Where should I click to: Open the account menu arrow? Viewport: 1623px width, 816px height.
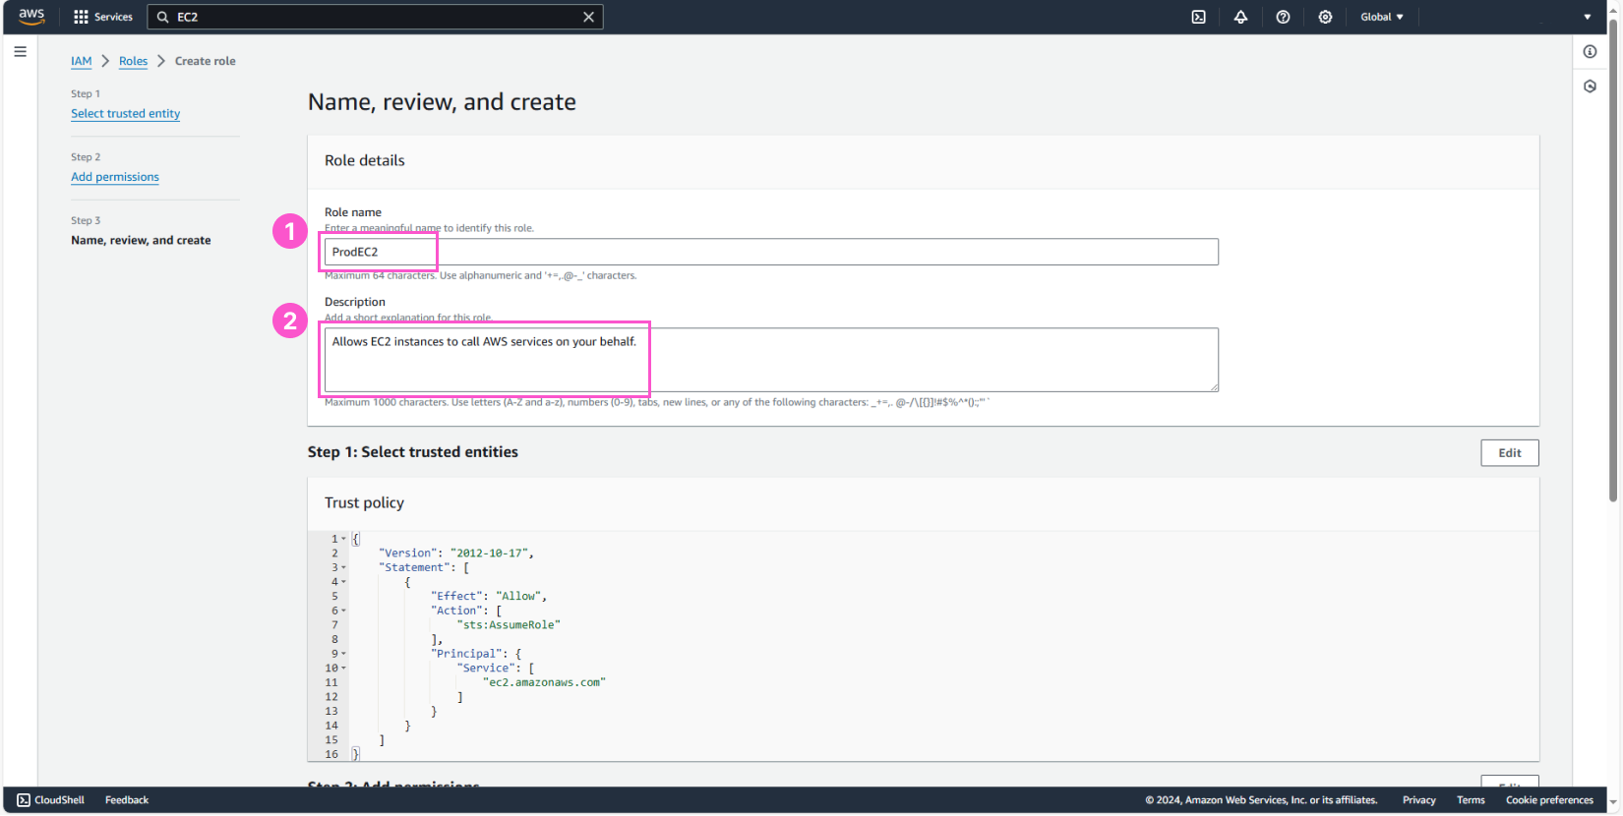pyautogui.click(x=1587, y=17)
